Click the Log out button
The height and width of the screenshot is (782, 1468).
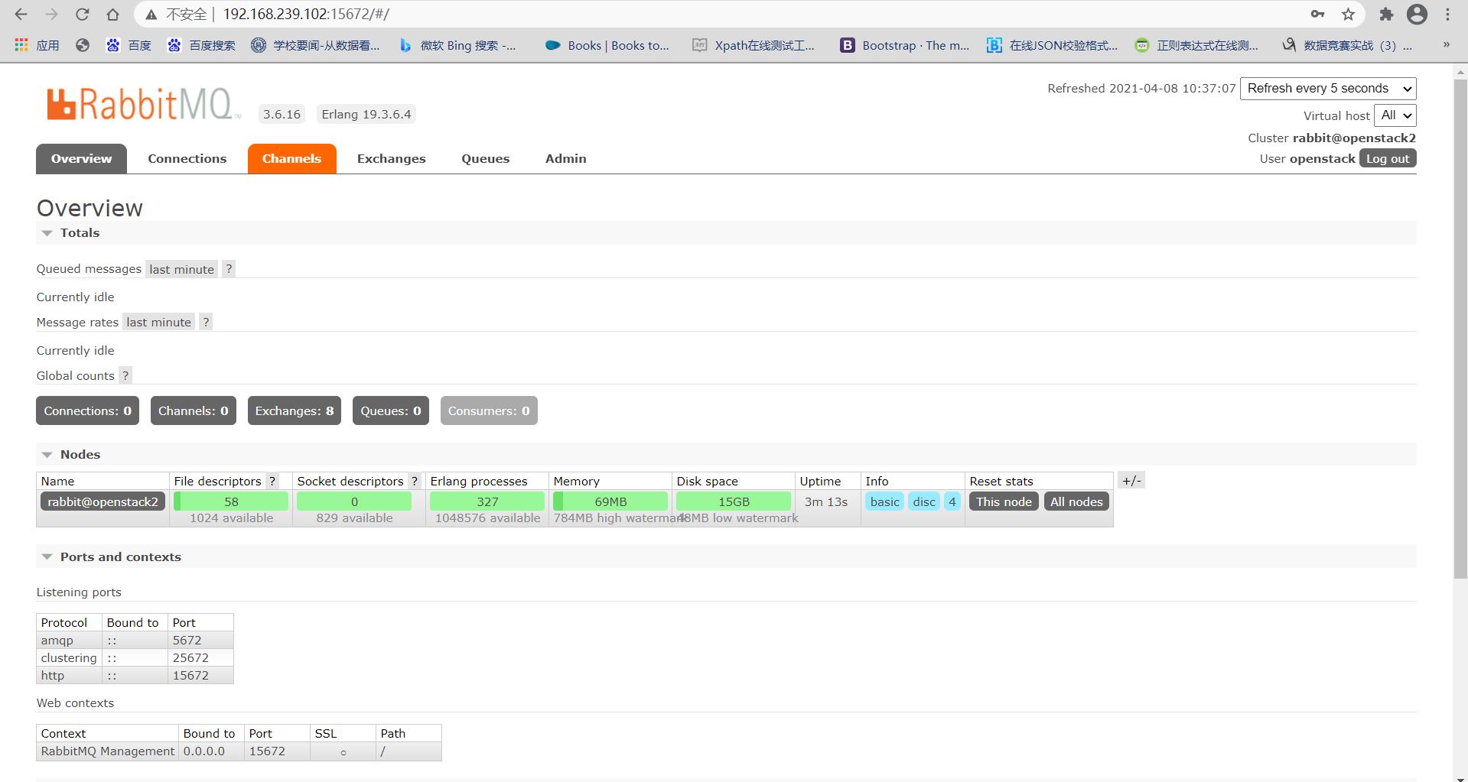point(1388,158)
